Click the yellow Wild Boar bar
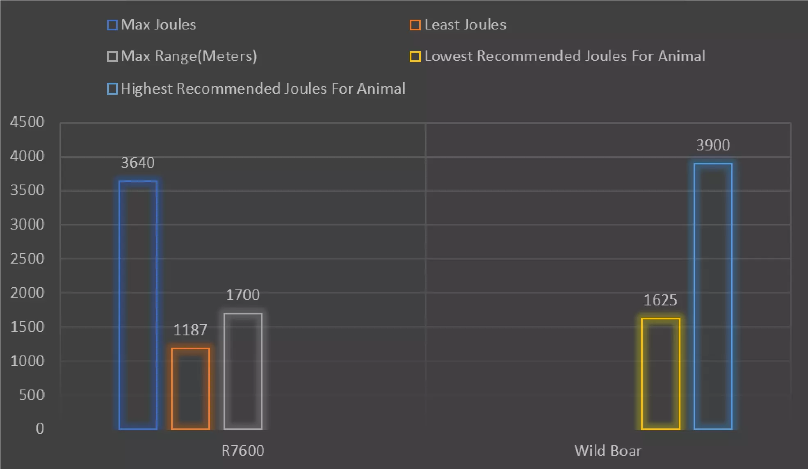 pyautogui.click(x=660, y=373)
